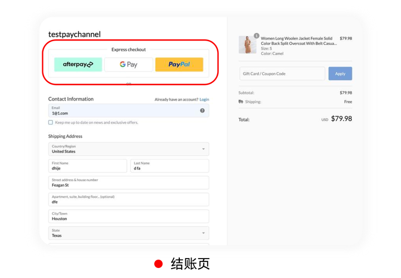Check out using the PayPal button
Screen dimensions: 401x278
pos(179,64)
